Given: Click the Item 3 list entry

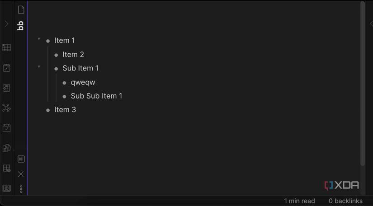Looking at the screenshot, I should [65, 110].
